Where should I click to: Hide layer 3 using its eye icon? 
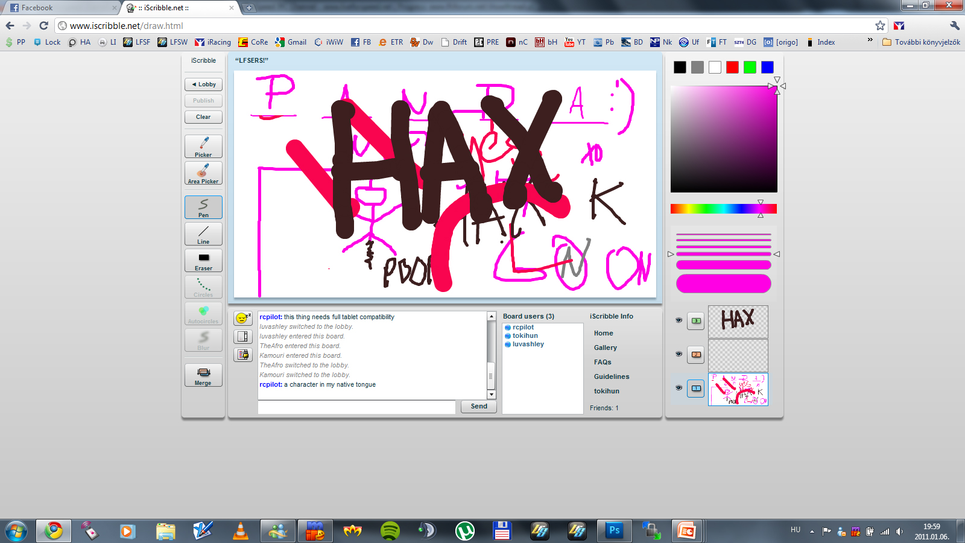pos(679,320)
